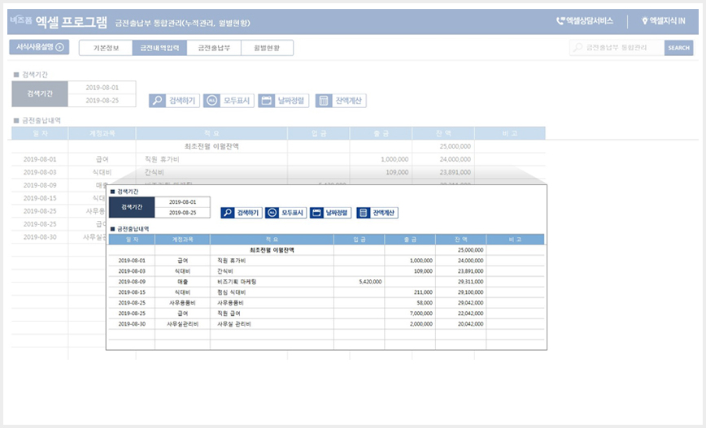
Task: Click the ALL icon in the inset 모두표시 button
Action: [272, 213]
